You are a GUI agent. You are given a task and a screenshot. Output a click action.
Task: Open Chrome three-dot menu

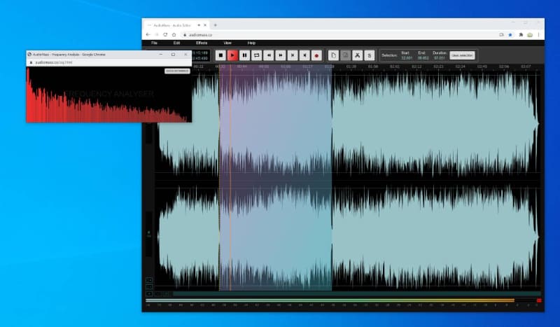click(538, 35)
